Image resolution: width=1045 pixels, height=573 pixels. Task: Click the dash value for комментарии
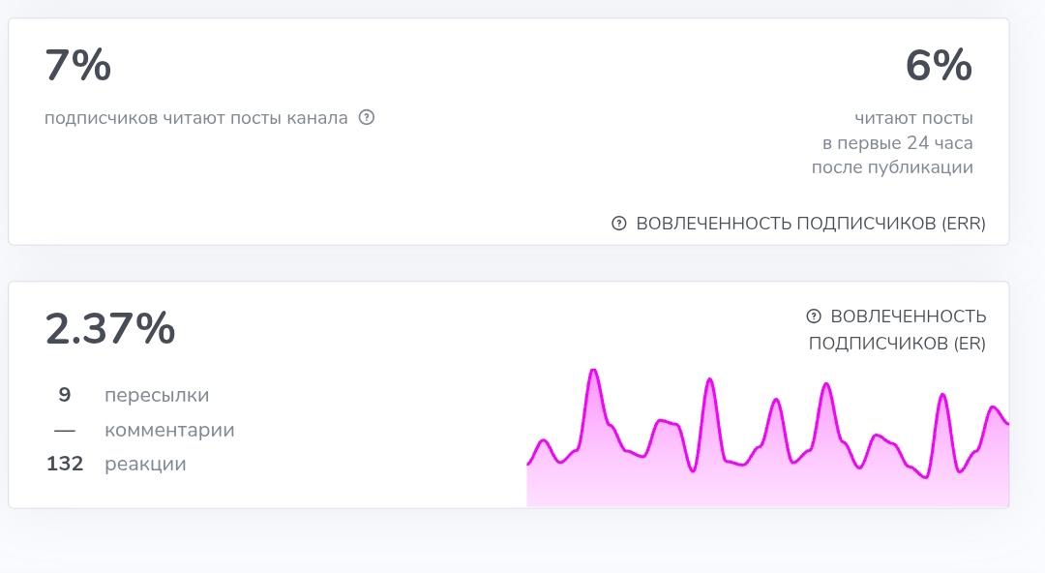(x=65, y=431)
